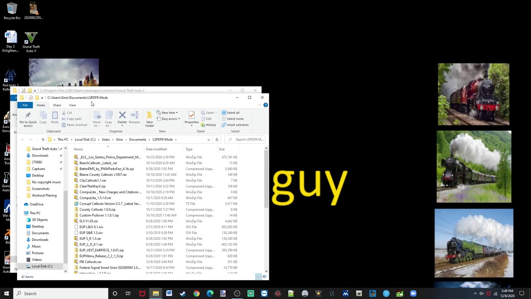
Task: Create a New folder from the ribbon
Action: click(149, 119)
